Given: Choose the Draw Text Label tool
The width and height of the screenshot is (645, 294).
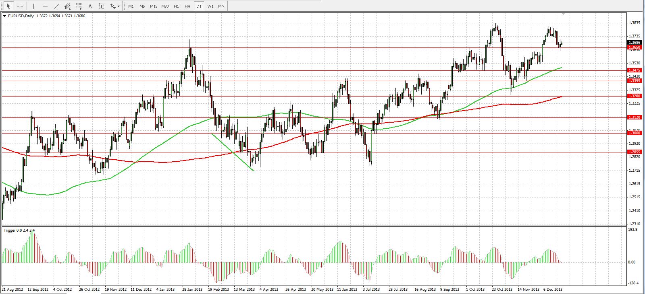Looking at the screenshot, I should (101, 6).
